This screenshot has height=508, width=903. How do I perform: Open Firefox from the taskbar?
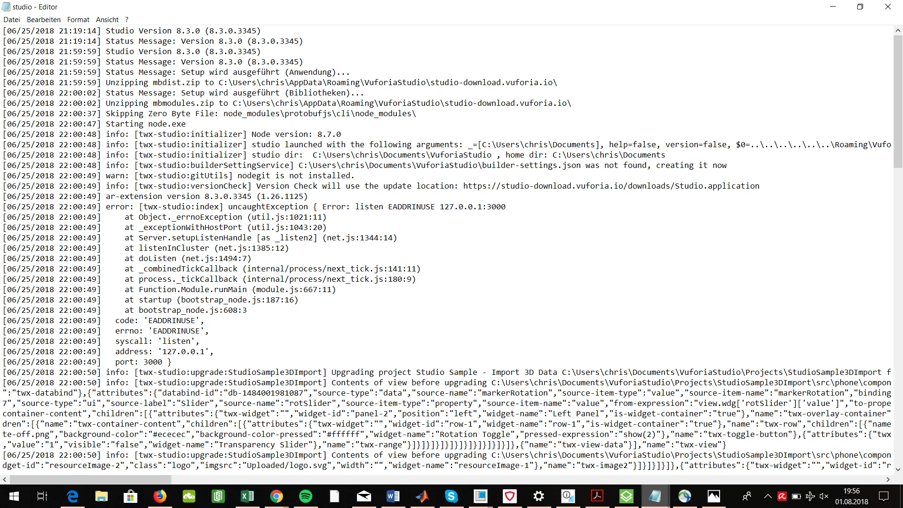(x=160, y=496)
